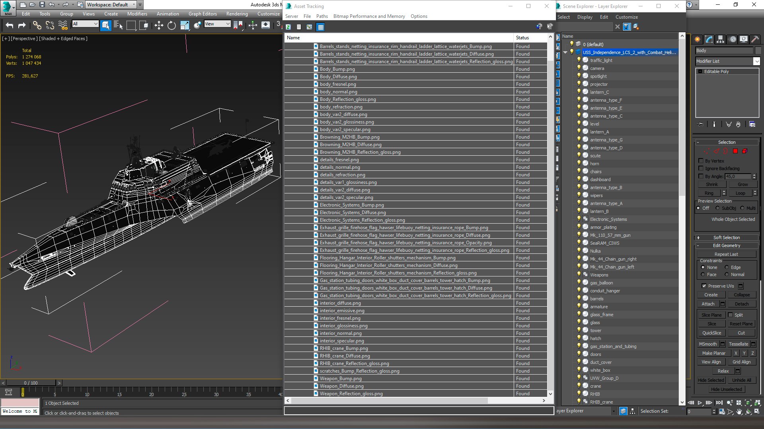Collapse the Edit Geometry rollout
764x429 pixels.
tap(727, 245)
